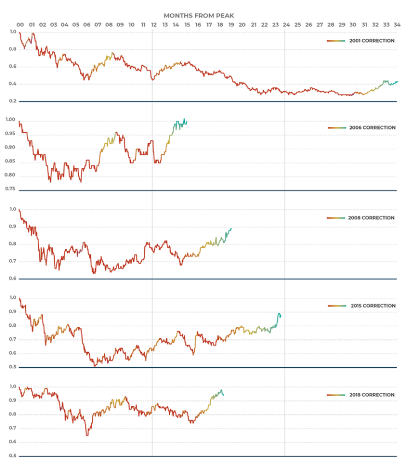Image resolution: width=407 pixels, height=458 pixels.
Task: Click the 2006 Correction legend color gradient
Action: (336, 128)
